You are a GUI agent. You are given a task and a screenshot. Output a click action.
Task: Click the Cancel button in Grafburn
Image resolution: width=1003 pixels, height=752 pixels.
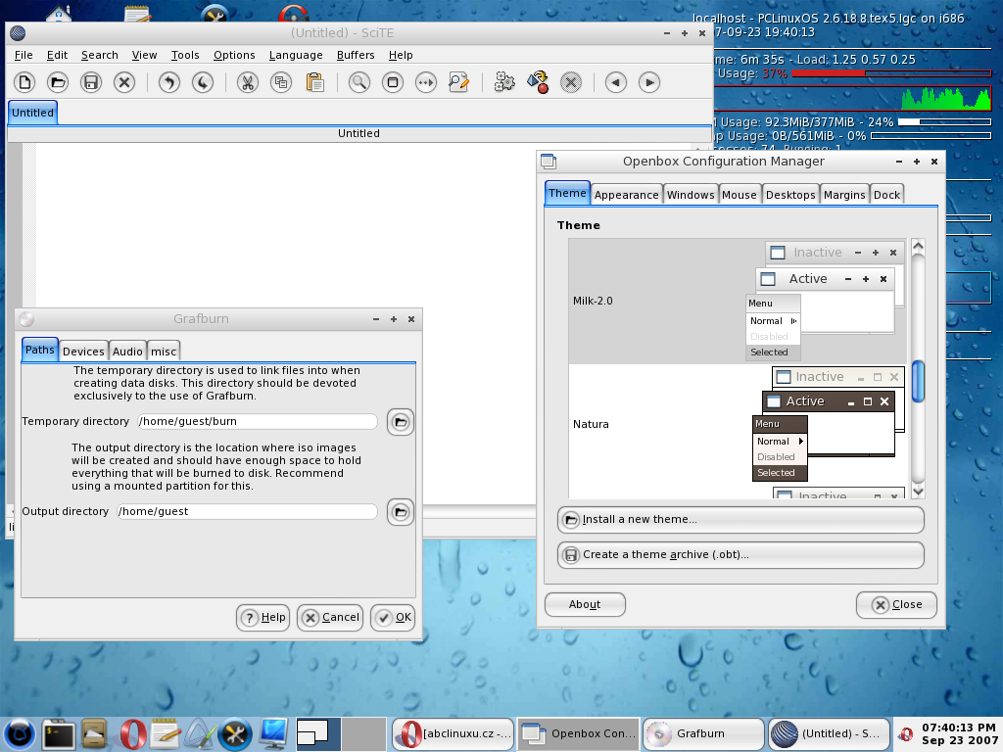click(x=330, y=618)
